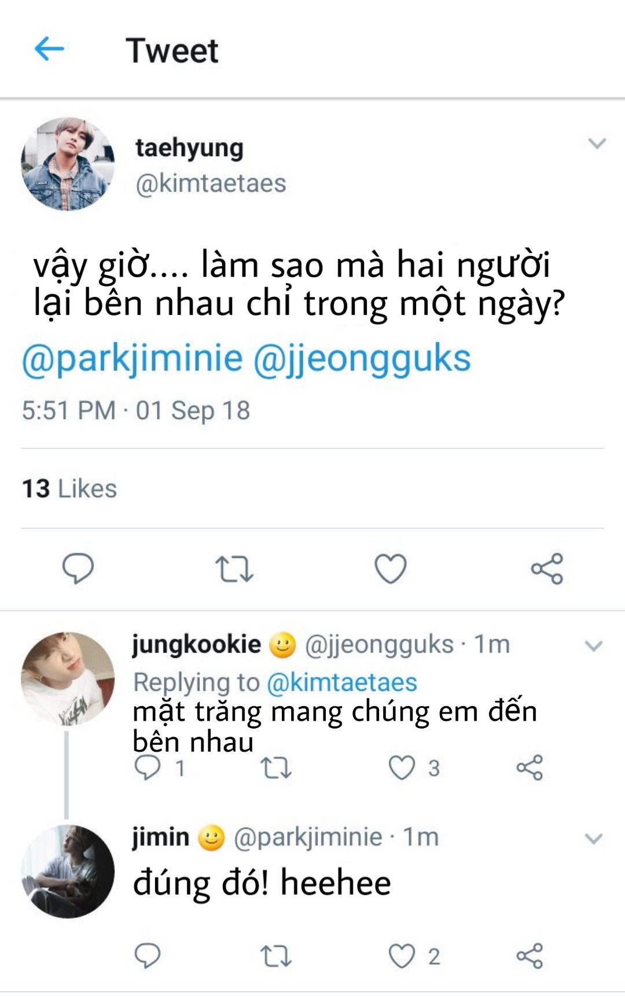Viewport: 625px width, 996px height.
Task: Open taehyung's profile picture
Action: [68, 164]
